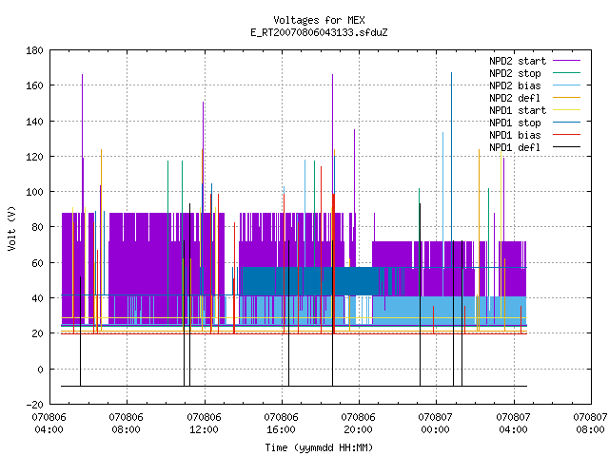Image resolution: width=609 pixels, height=456 pixels.
Task: Click the y-axis tick value 140
Action: [x=34, y=122]
